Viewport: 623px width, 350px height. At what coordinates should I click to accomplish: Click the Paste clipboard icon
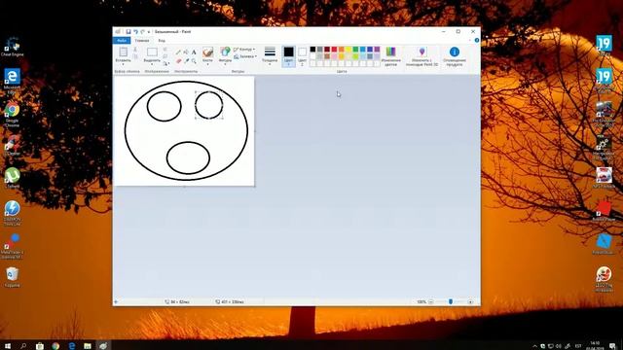(x=124, y=52)
